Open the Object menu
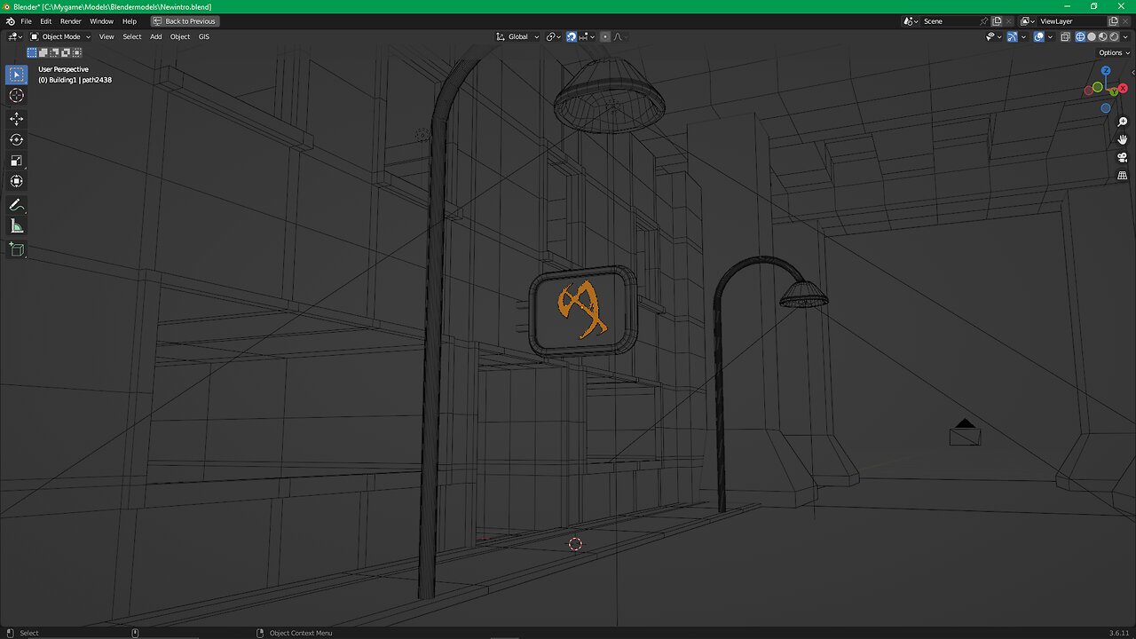1136x639 pixels. [180, 36]
